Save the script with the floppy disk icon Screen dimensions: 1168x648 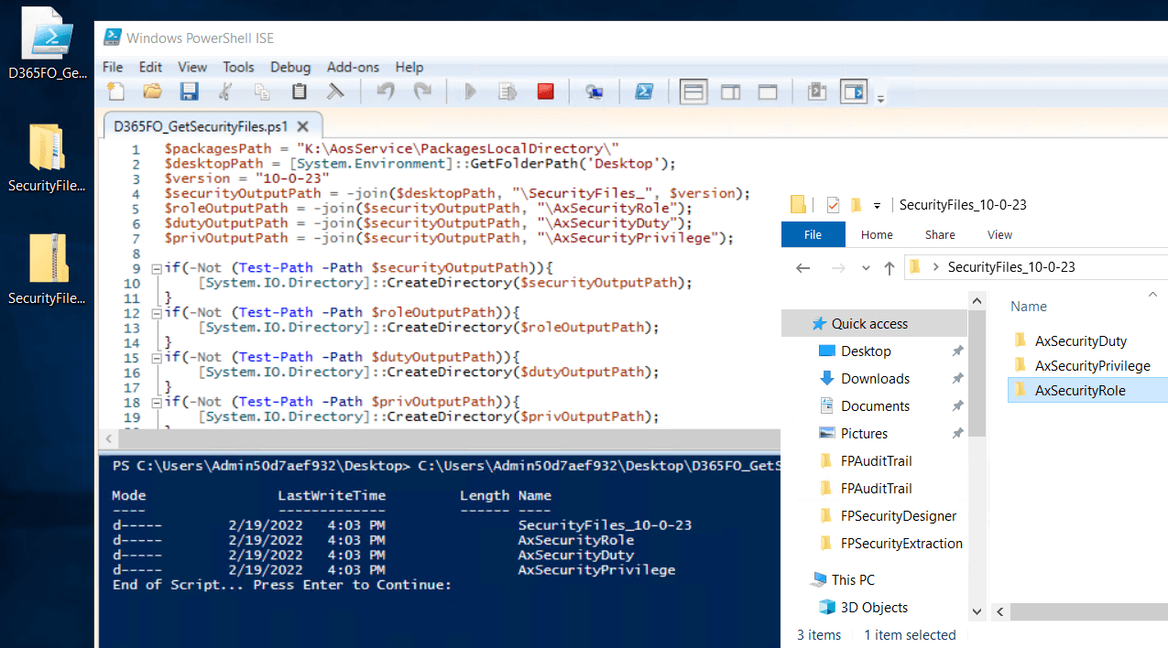190,92
